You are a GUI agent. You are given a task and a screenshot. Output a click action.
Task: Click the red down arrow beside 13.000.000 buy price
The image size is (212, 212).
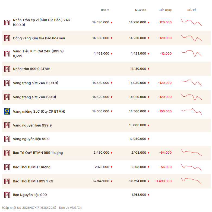tap(148, 125)
